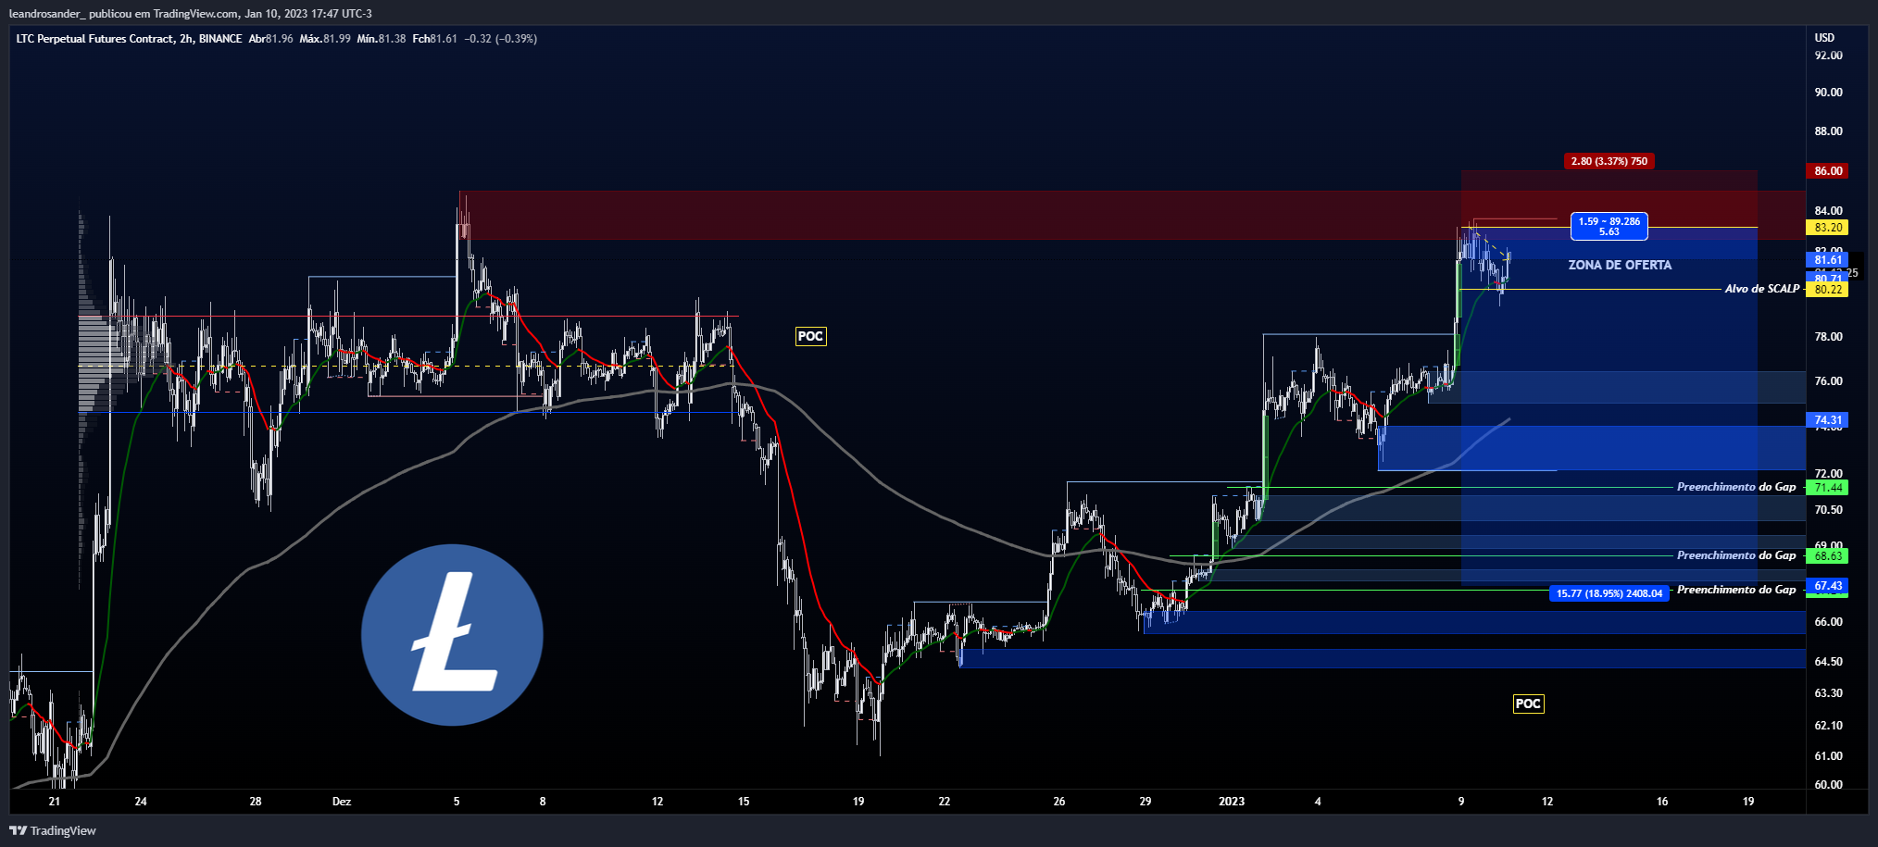This screenshot has width=1878, height=847.
Task: Click the Litecoin coin logo on chart
Action: coord(452,635)
